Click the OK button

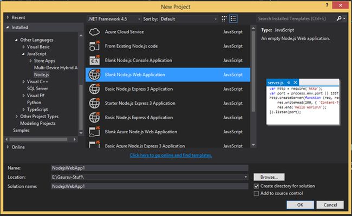click(300, 205)
